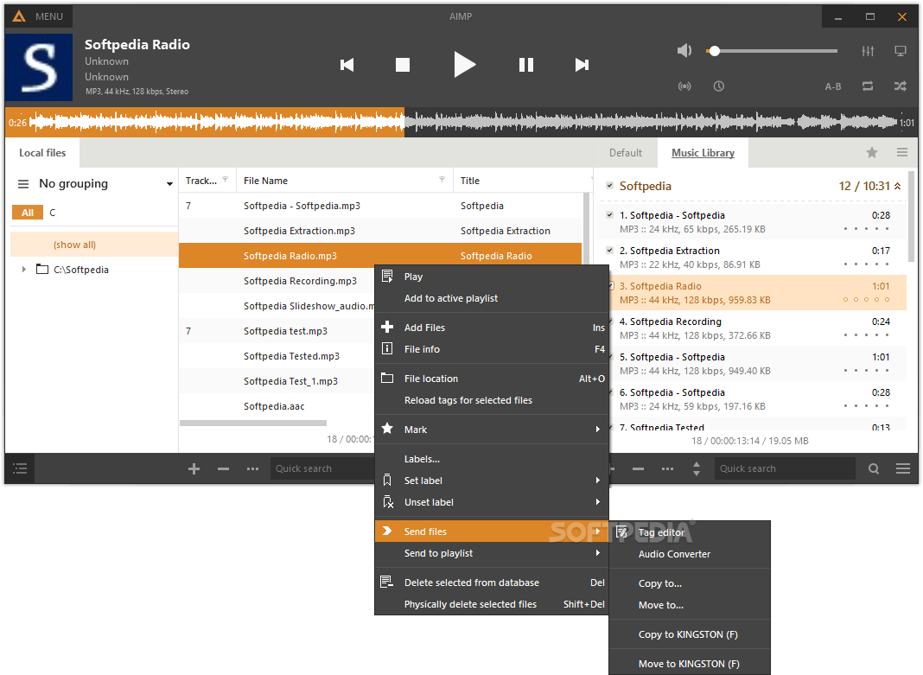The width and height of the screenshot is (923, 675).
Task: Pause the current track
Action: 526,65
